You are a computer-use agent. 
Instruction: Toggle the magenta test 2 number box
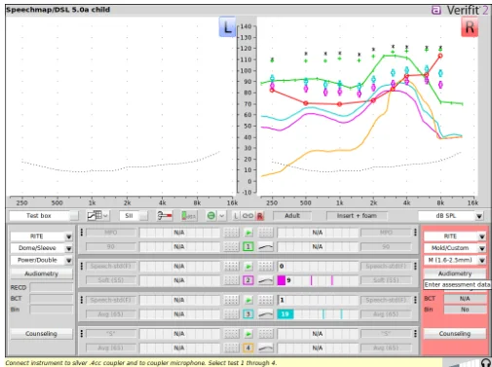click(248, 280)
